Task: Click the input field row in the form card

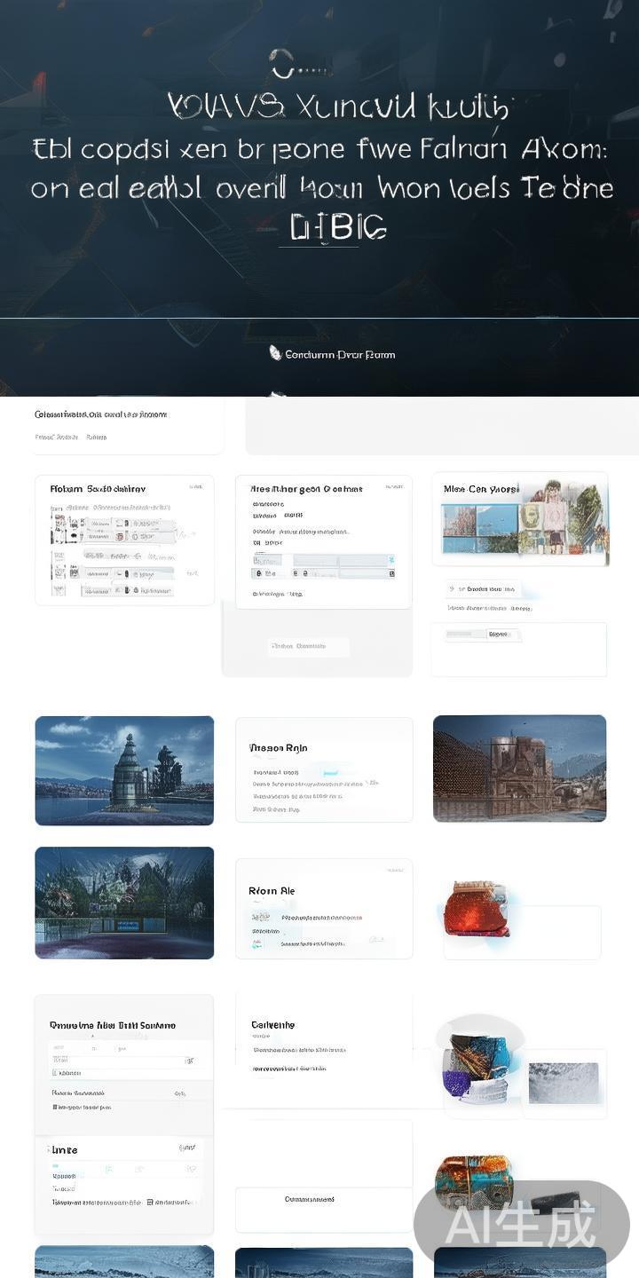Action: (x=323, y=560)
